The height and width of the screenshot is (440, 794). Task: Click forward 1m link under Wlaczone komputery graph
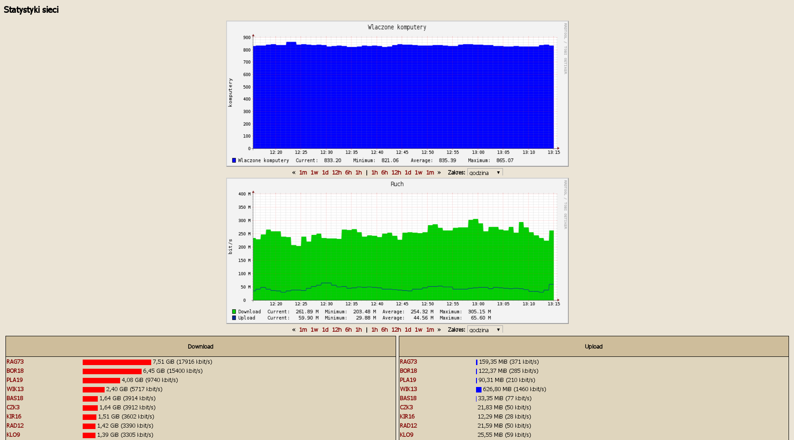(430, 173)
